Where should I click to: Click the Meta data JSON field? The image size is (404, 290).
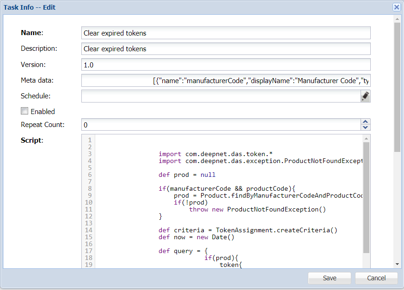pos(226,80)
